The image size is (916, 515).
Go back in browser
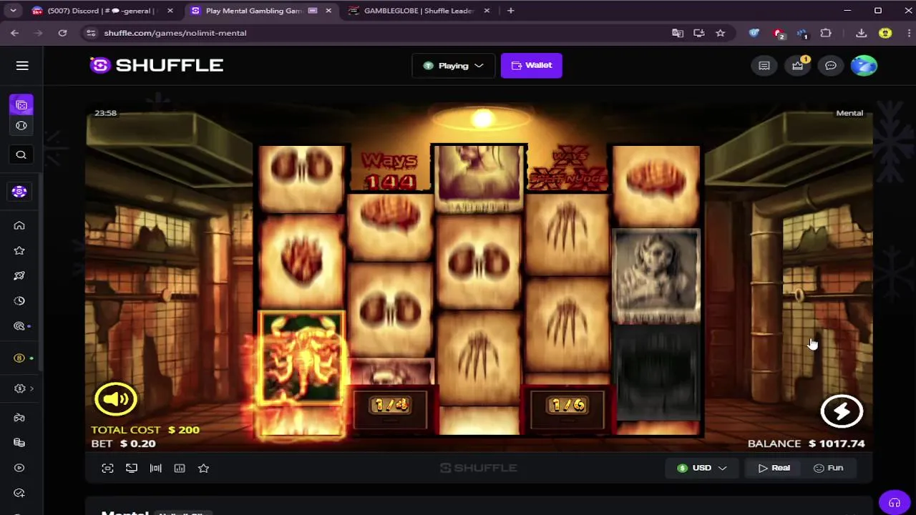coord(15,33)
